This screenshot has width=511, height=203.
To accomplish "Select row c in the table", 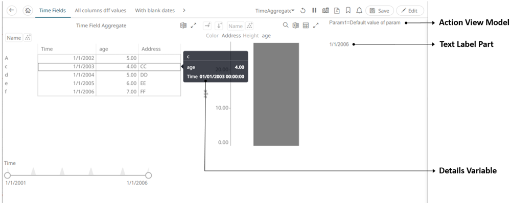I will [x=109, y=67].
